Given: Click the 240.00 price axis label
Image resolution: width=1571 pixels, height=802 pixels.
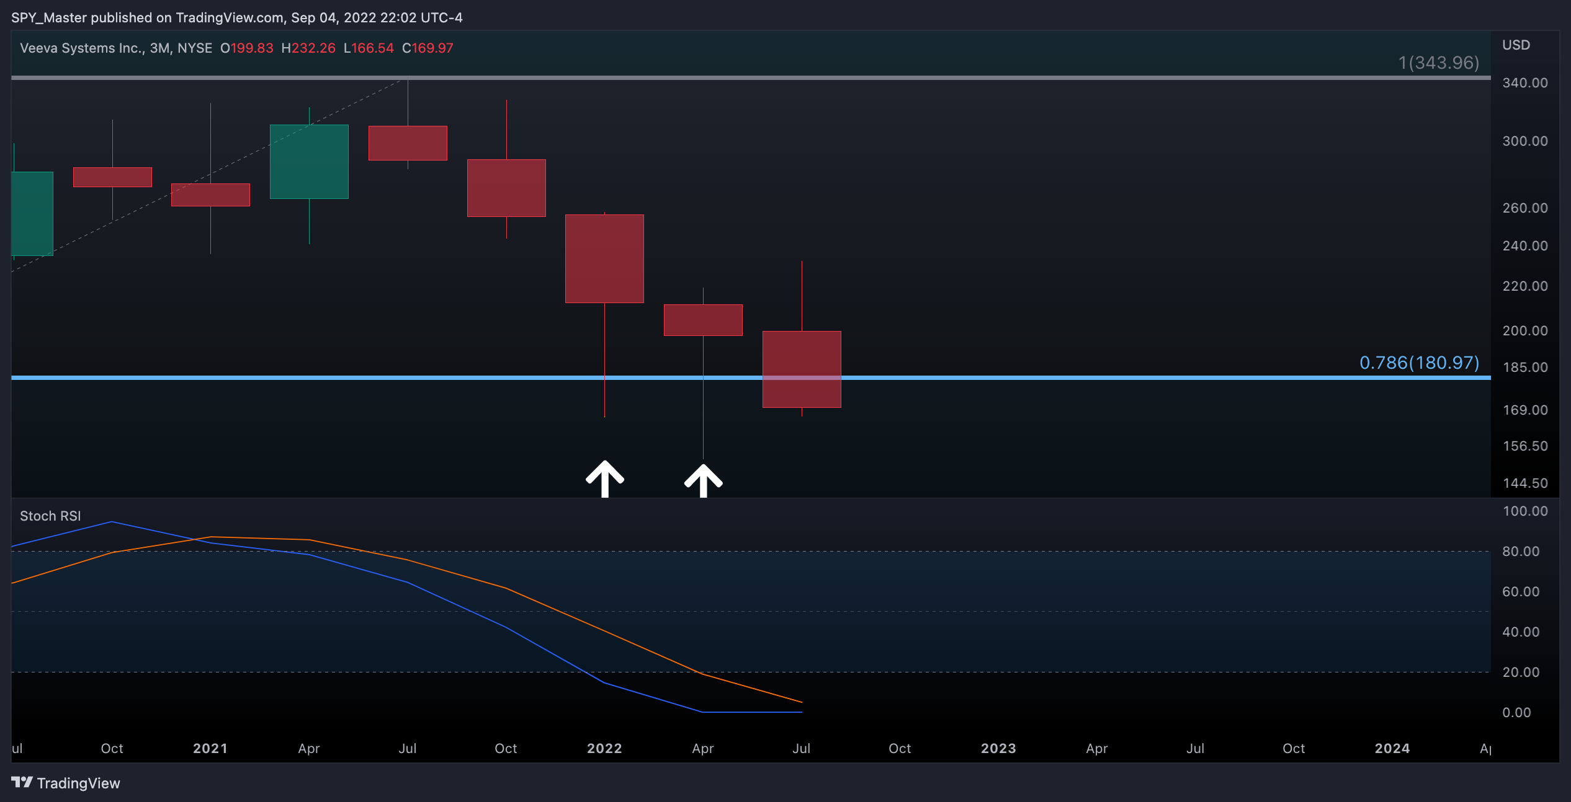Looking at the screenshot, I should tap(1525, 246).
